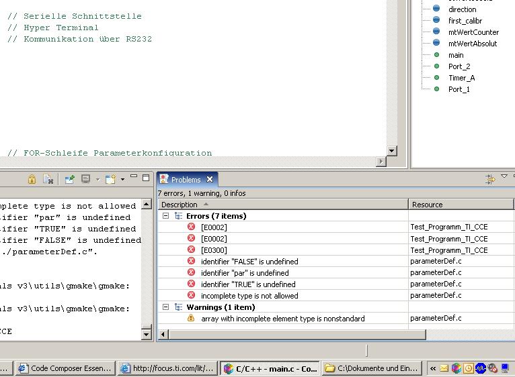Minimize the console view panel
The height and width of the screenshot is (377, 515).
(134, 176)
